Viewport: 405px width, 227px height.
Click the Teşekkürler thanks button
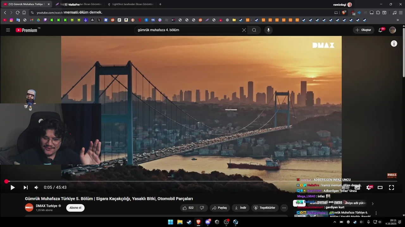[265, 208]
